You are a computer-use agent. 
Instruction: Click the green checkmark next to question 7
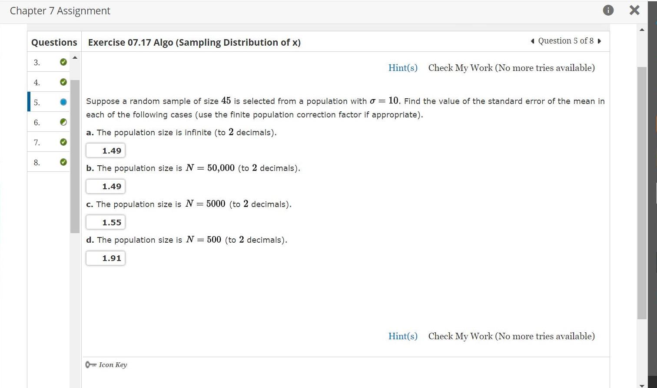pos(63,142)
